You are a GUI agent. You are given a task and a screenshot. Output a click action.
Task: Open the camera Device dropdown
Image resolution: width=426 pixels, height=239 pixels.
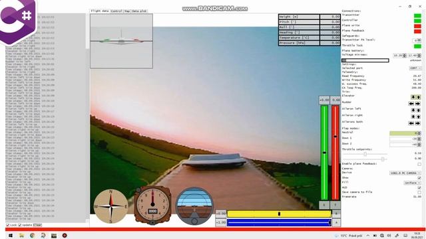click(405, 173)
